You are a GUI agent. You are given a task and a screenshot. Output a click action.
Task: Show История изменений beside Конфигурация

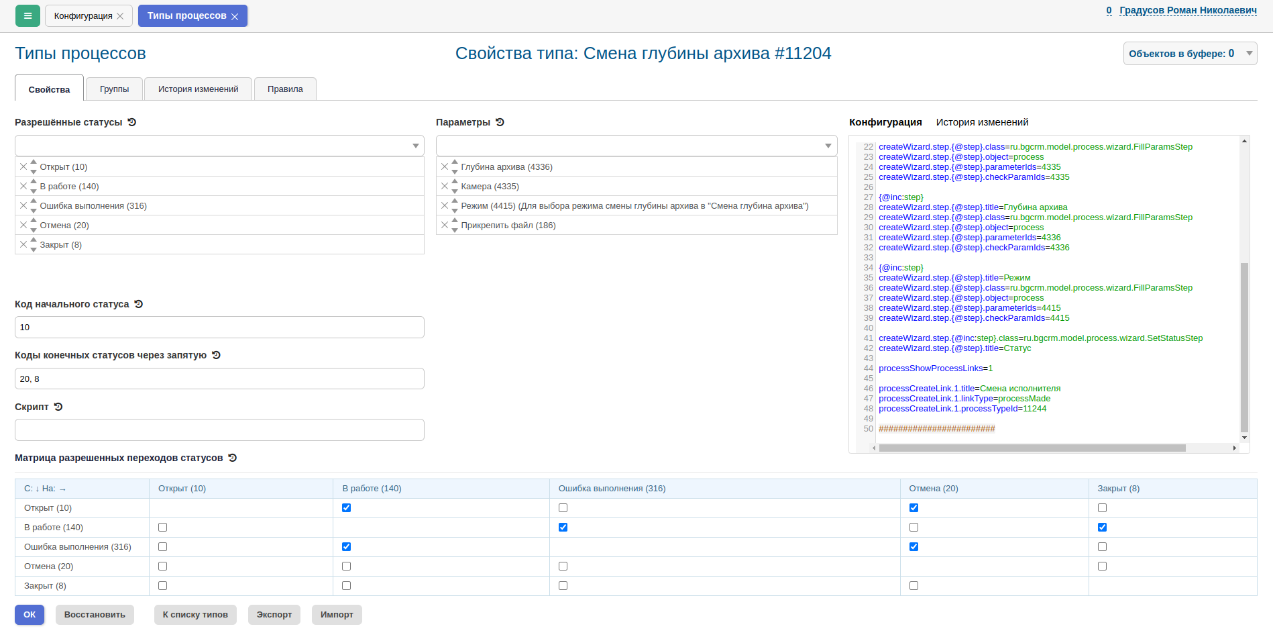coord(982,122)
